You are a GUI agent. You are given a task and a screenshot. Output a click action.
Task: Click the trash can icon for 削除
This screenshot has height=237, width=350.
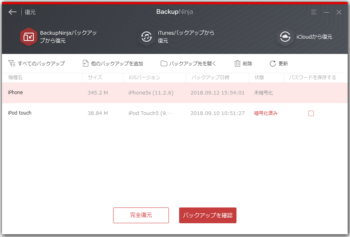tap(237, 63)
